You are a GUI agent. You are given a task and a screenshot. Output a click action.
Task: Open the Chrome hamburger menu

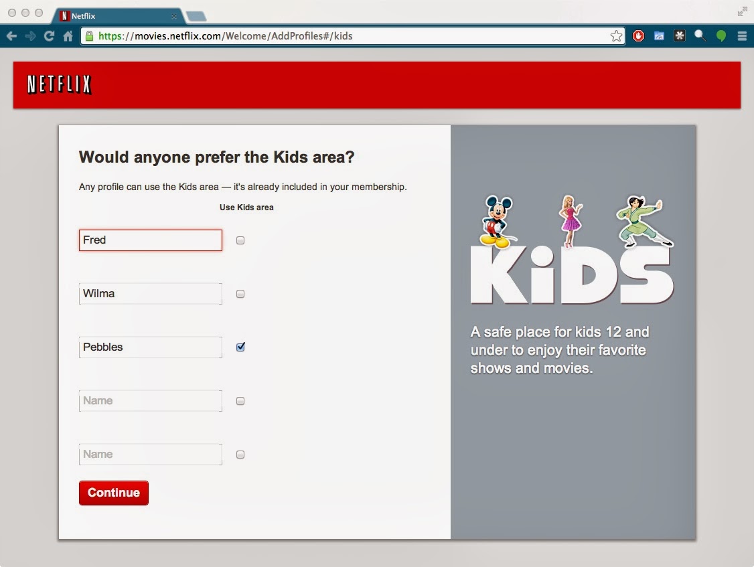click(x=742, y=36)
